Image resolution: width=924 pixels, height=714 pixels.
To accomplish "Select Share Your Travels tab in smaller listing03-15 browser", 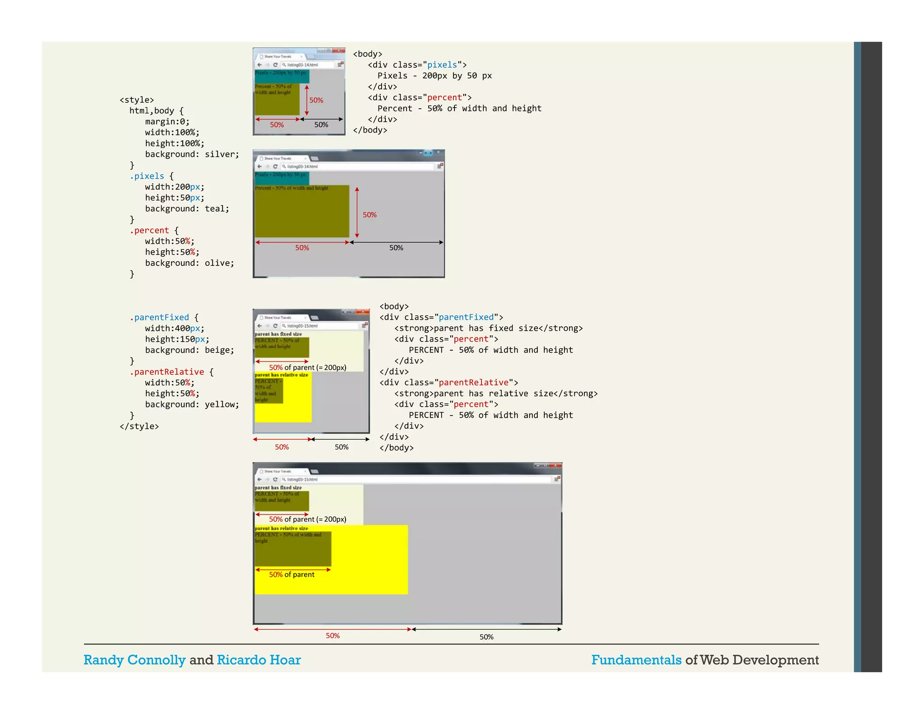I will click(282, 318).
